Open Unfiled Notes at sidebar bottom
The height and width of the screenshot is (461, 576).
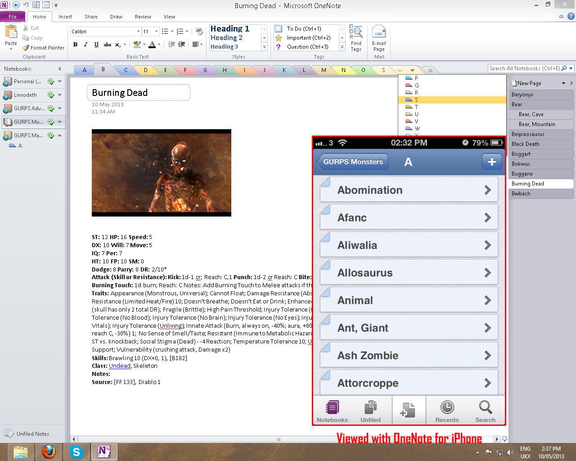click(x=27, y=434)
